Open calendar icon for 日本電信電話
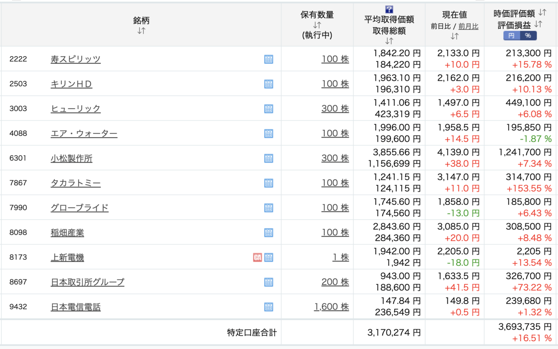Image resolution: width=558 pixels, height=349 pixels. (x=268, y=307)
